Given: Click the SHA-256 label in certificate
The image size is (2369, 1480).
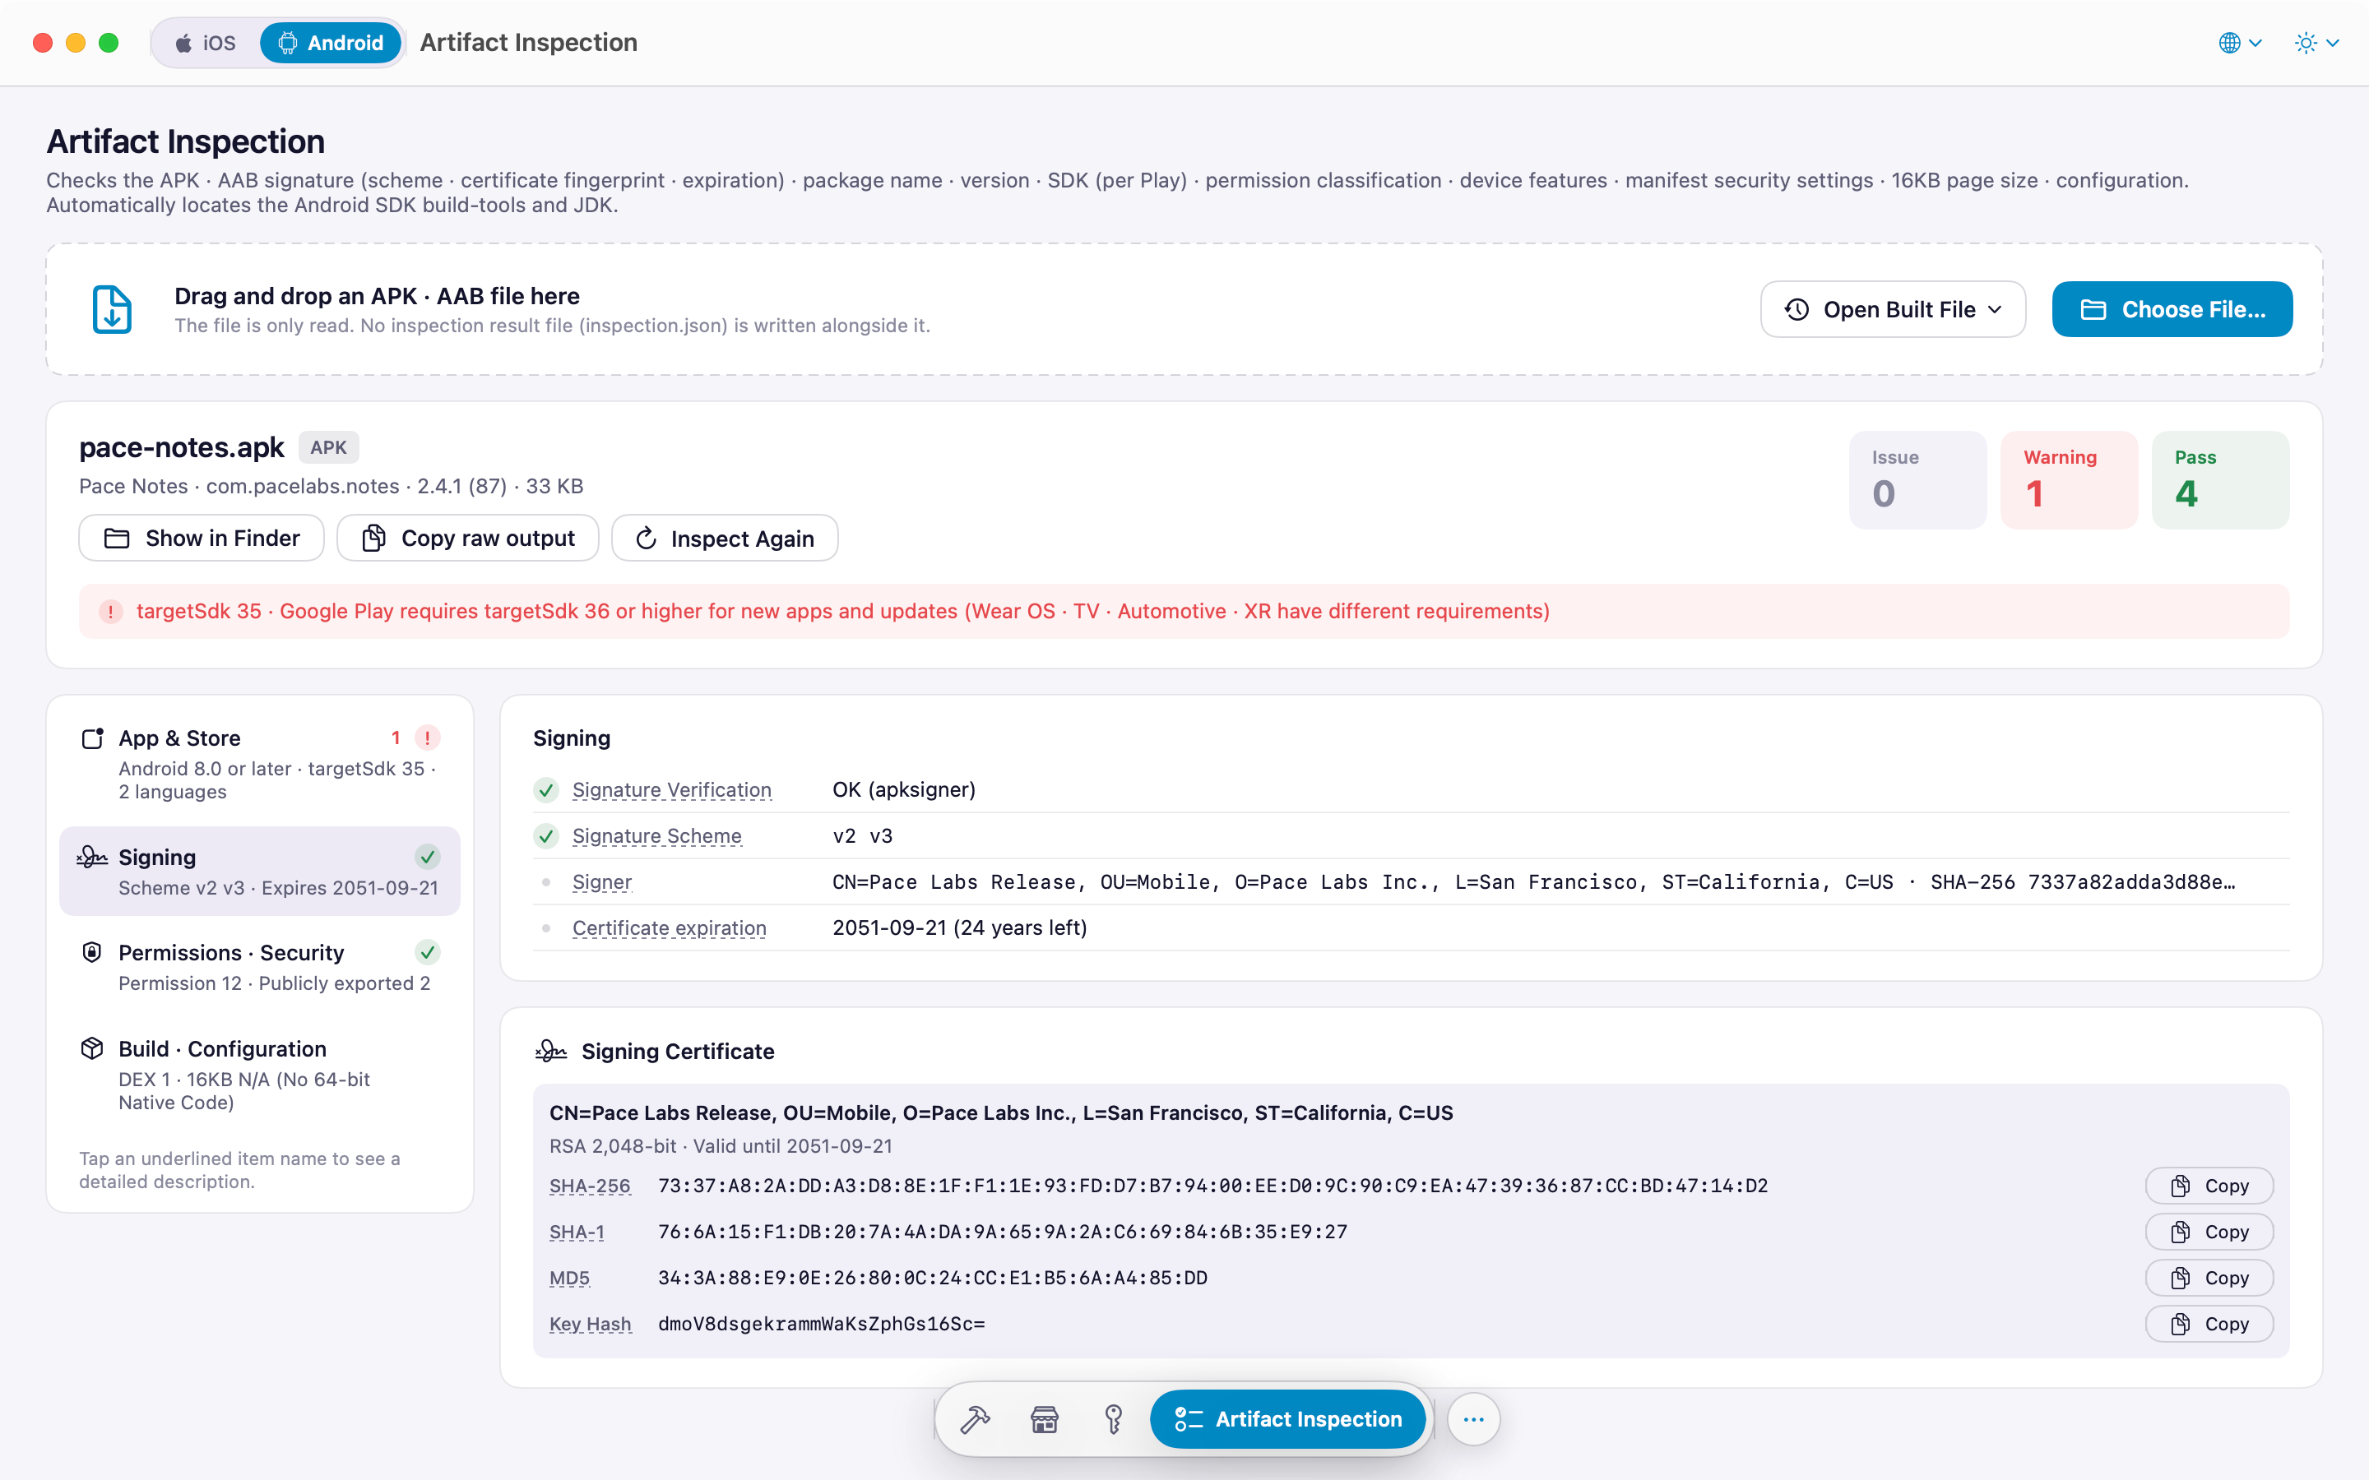Looking at the screenshot, I should tap(589, 1186).
